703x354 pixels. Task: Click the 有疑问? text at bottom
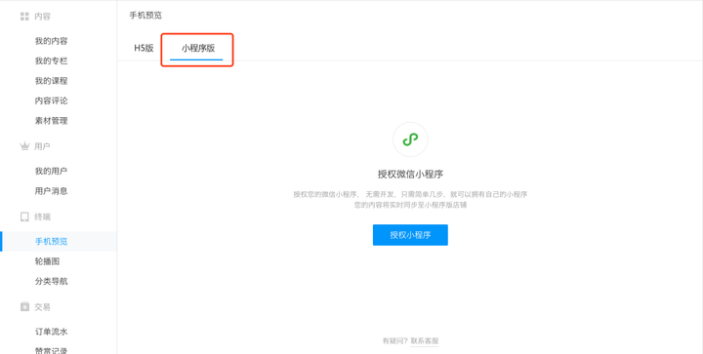coord(395,341)
